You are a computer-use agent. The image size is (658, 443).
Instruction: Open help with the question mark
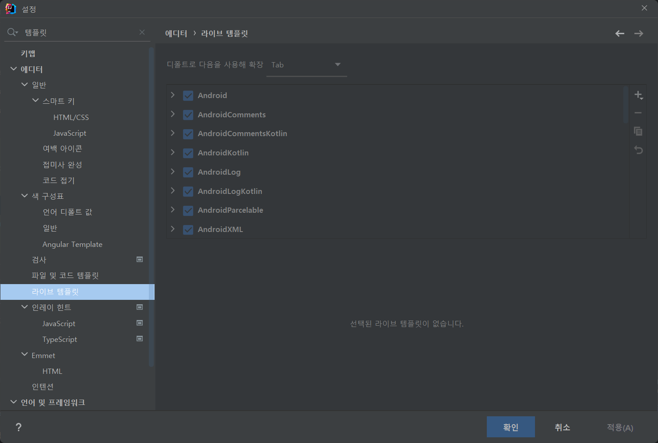pos(18,427)
